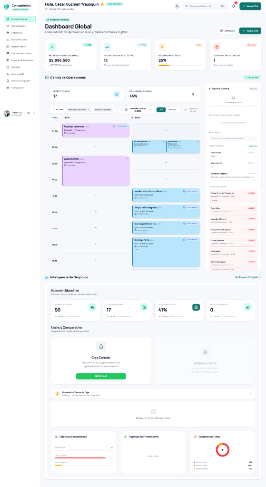The image size is (266, 487).
Task: Click the percent icon on Ocupación Clínica card
Action: (162, 47)
